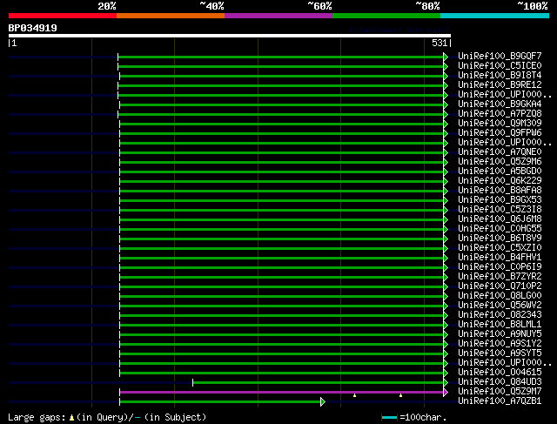Select the UniRef100_B7ZYR2 label
The height and width of the screenshot is (424, 557).
point(500,277)
